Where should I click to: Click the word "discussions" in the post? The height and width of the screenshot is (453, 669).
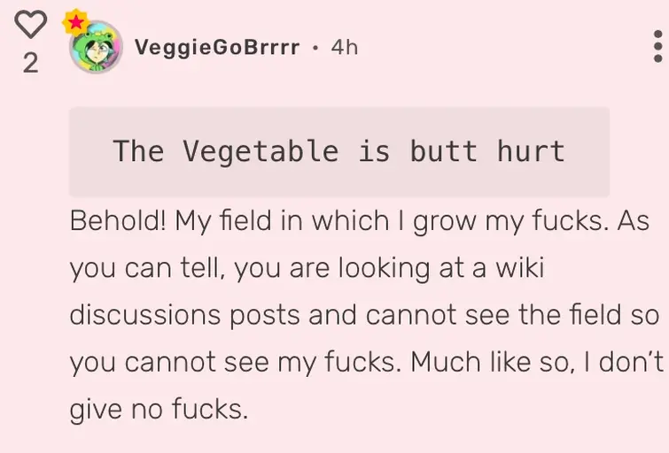(x=144, y=314)
